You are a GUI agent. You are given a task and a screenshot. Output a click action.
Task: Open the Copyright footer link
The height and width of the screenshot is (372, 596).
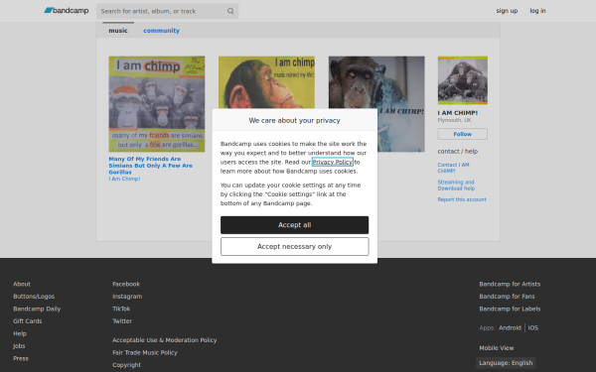[x=126, y=365]
